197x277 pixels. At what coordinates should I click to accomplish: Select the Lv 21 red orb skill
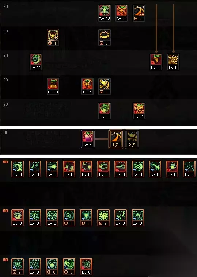[x=156, y=62]
